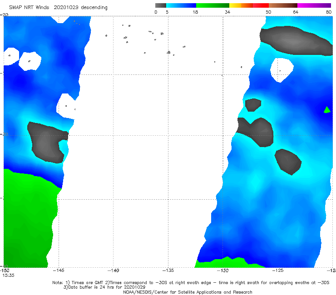Viewport: 336px width, 295px height.
Task: Click the '3)Data buffer is 24 hrs' note
Action: tap(104, 287)
